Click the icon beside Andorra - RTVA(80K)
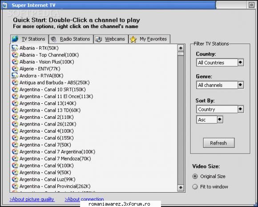The width and height of the screenshot is (258, 207). pyautogui.click(x=15, y=76)
